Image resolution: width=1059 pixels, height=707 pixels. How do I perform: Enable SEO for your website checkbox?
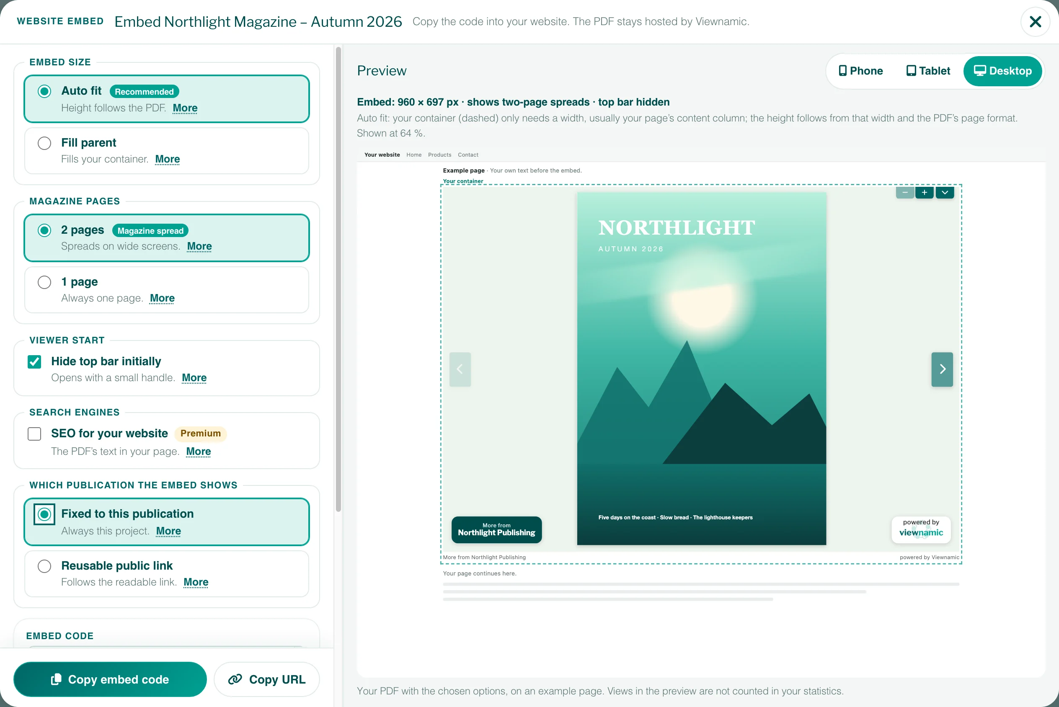click(x=34, y=434)
